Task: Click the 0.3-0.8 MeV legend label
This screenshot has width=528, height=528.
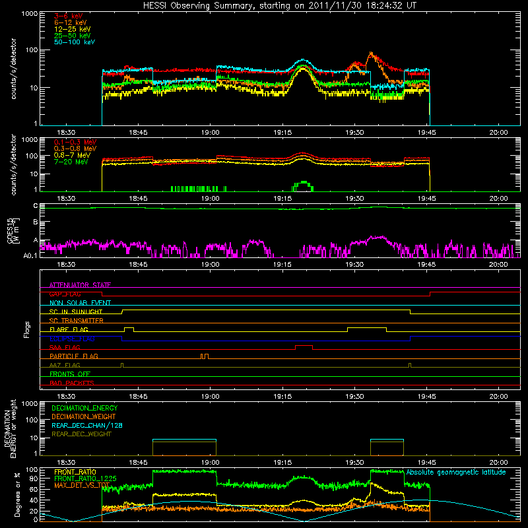Action: point(75,148)
